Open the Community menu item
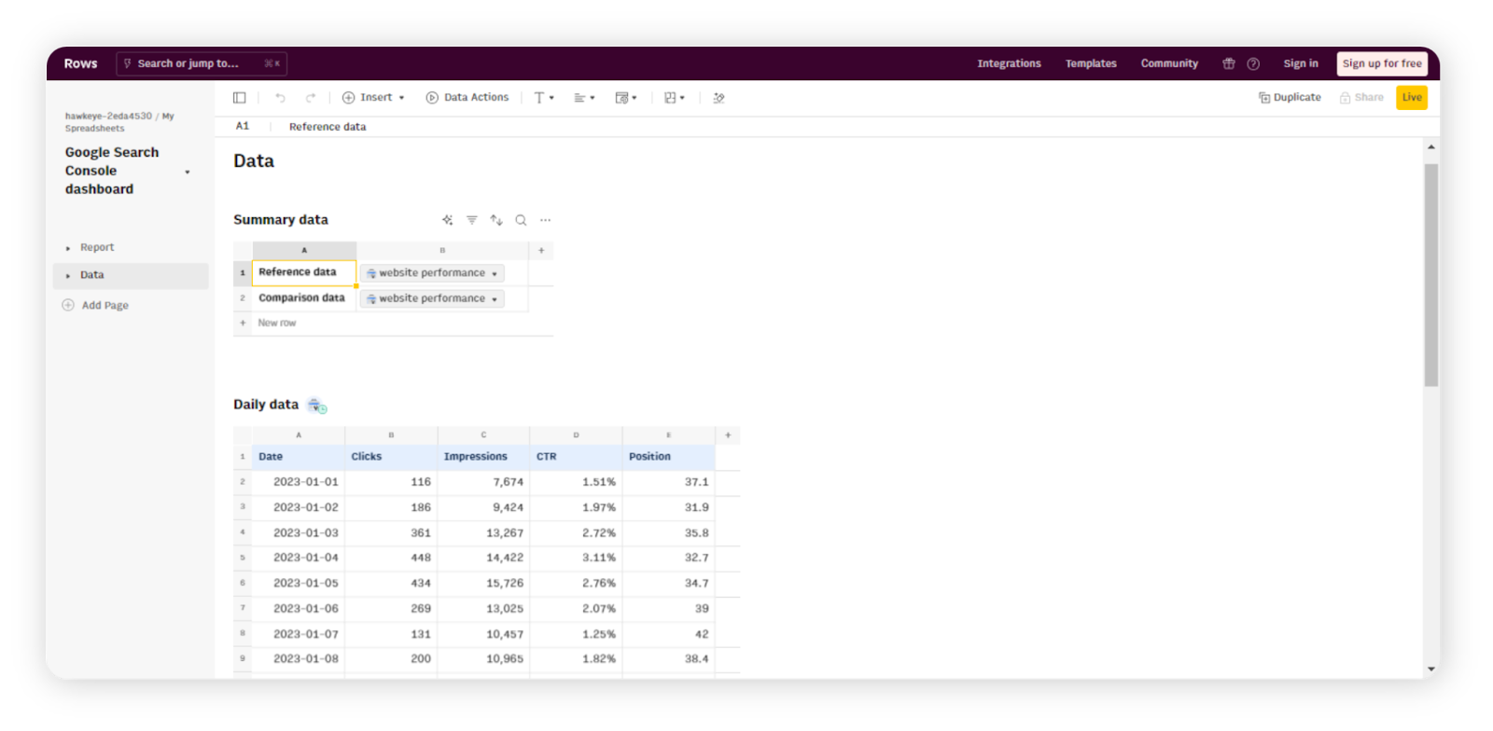1493x731 pixels. pos(1169,63)
